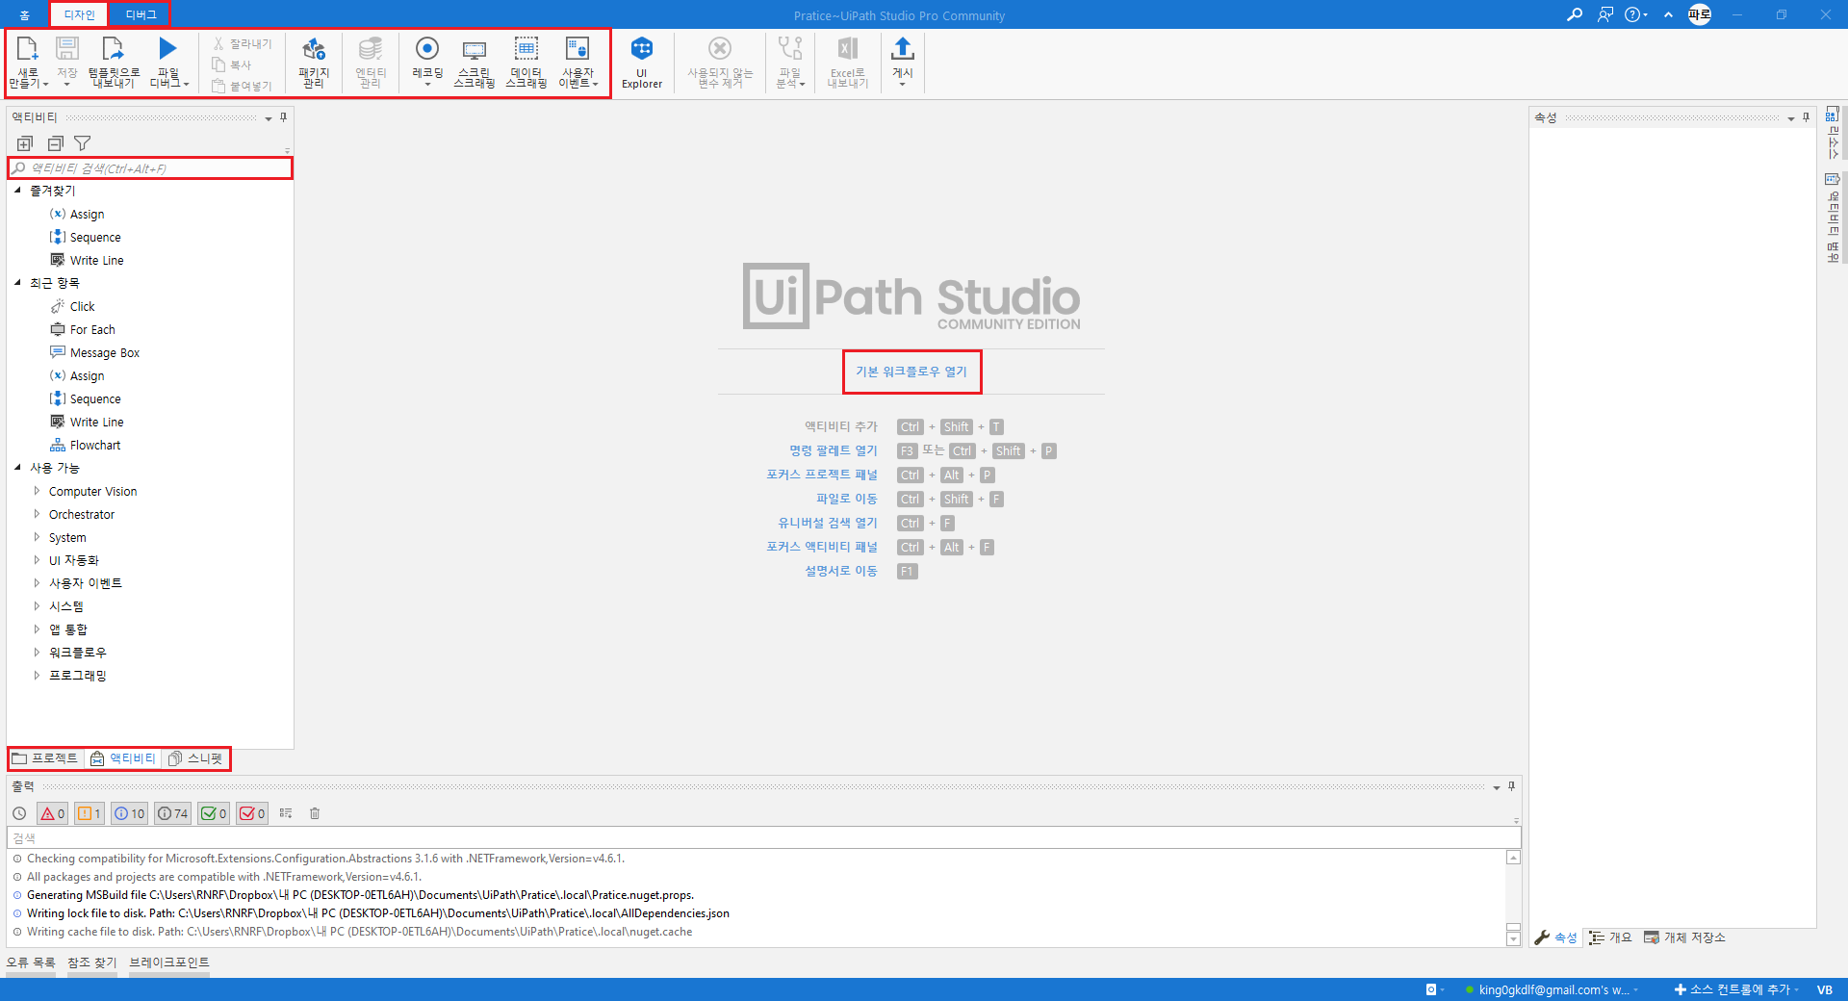Open the help question-mark icon
1848x1001 pixels.
pyautogui.click(x=1632, y=14)
